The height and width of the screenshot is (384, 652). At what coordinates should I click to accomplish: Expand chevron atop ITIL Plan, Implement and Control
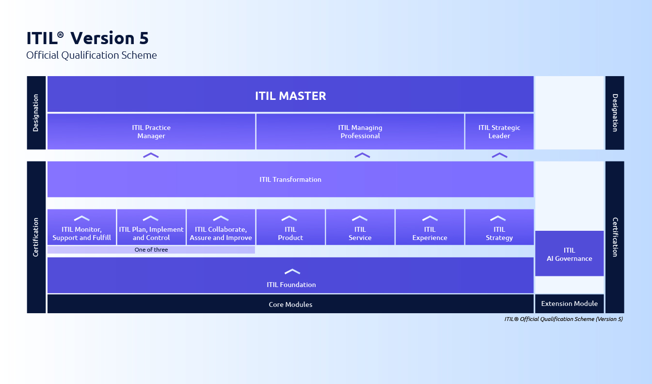pos(151,219)
